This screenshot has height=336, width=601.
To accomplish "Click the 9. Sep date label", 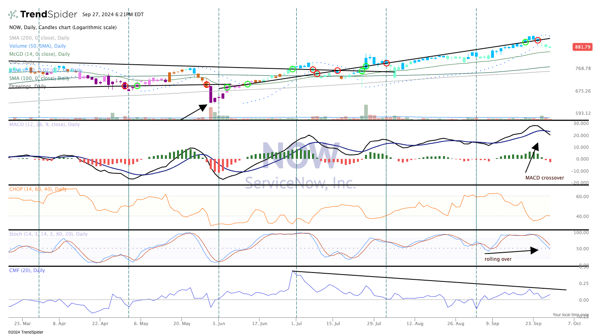I will tap(492, 323).
